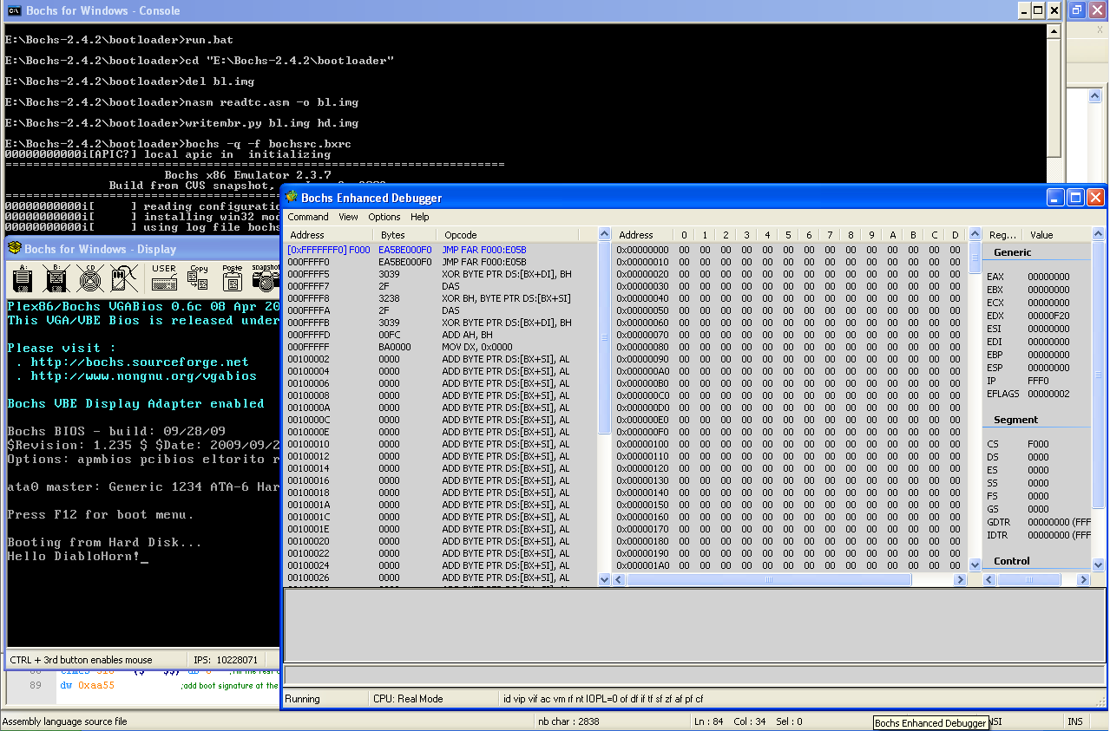Click the Snapshot camera icon
The image size is (1110, 731).
click(265, 278)
